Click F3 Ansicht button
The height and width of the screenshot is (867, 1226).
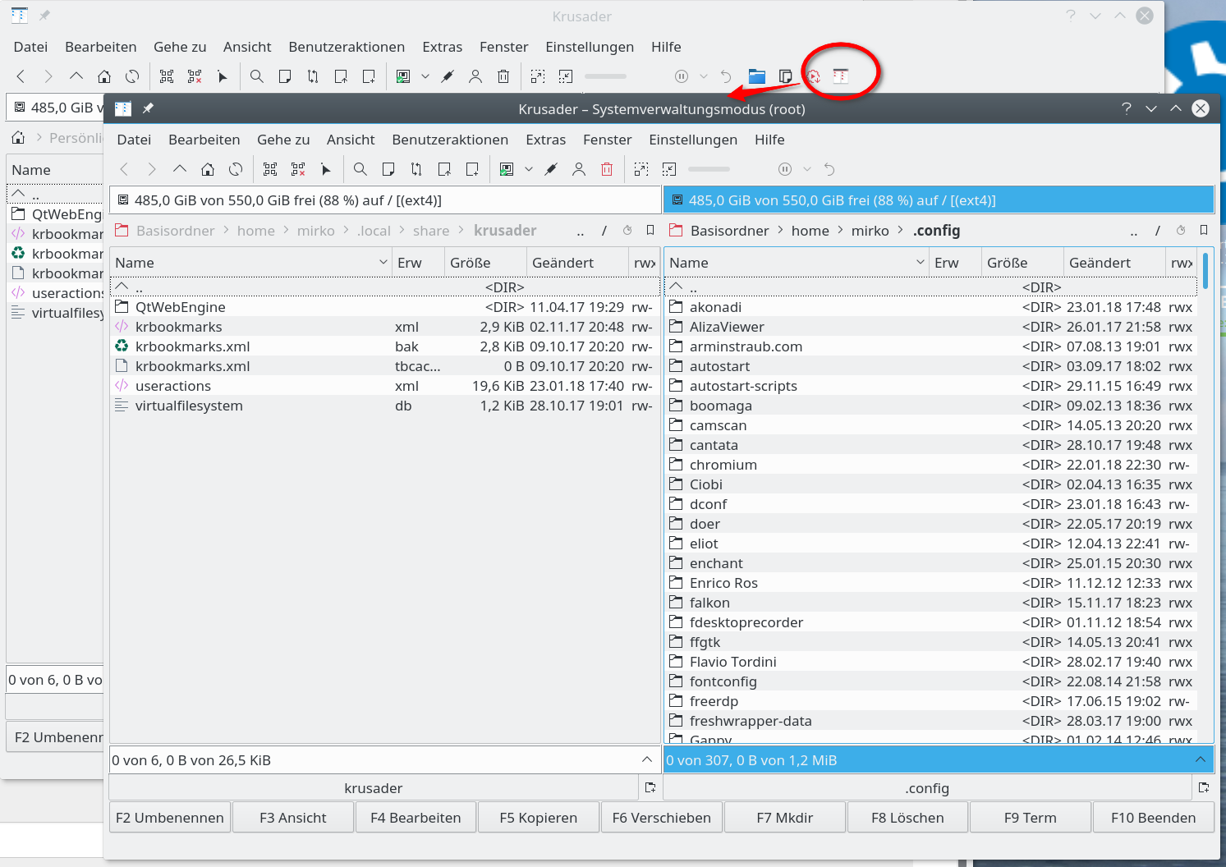(x=293, y=818)
